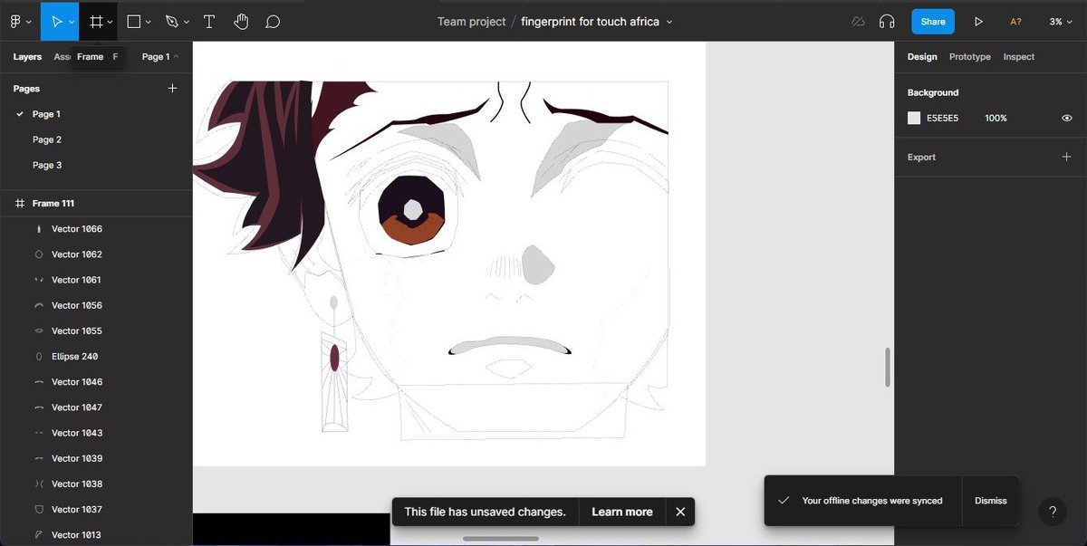The height and width of the screenshot is (546, 1087).
Task: Click the missing fonts A? icon
Action: [1015, 22]
